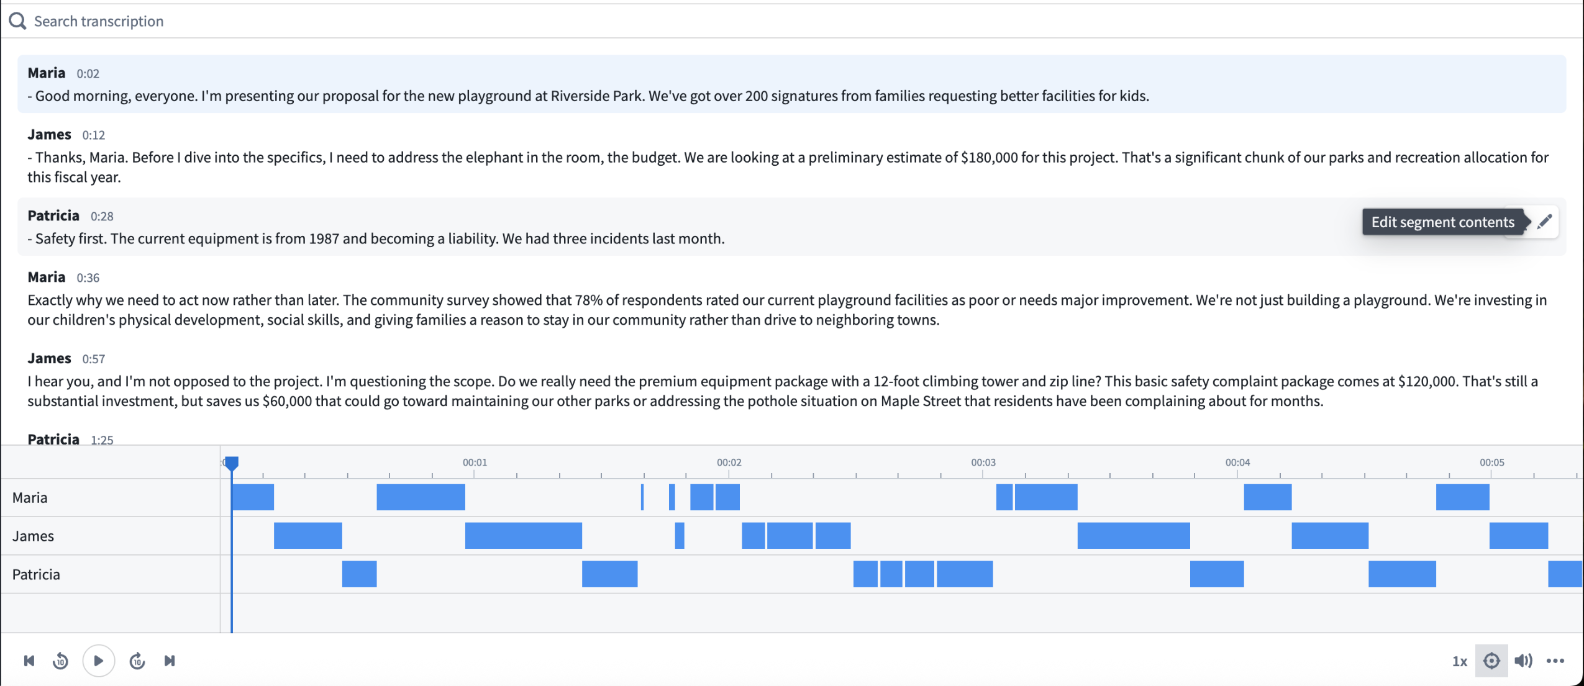The image size is (1584, 686).
Task: Open the 1x playback speed selector
Action: [x=1459, y=661]
